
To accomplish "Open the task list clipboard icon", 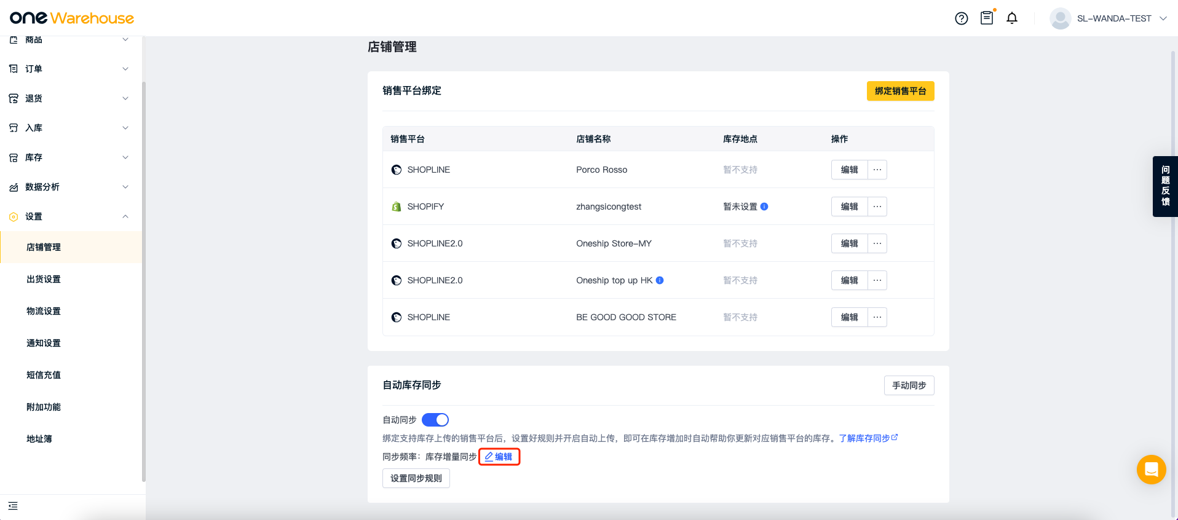I will pos(987,18).
